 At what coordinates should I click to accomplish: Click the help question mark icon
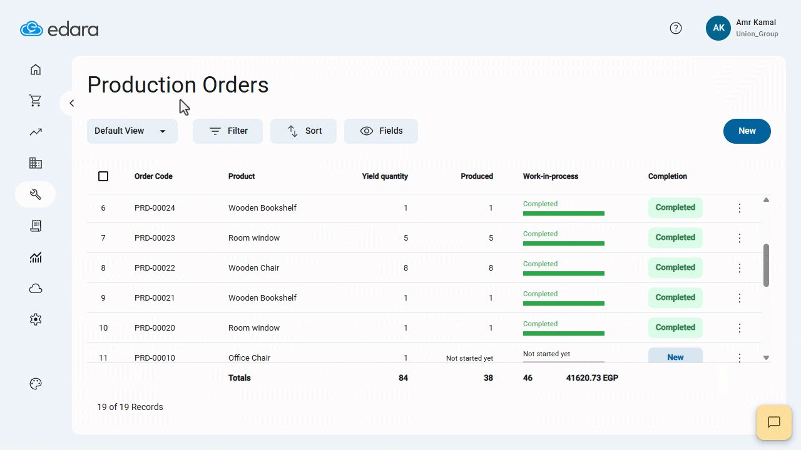click(676, 28)
